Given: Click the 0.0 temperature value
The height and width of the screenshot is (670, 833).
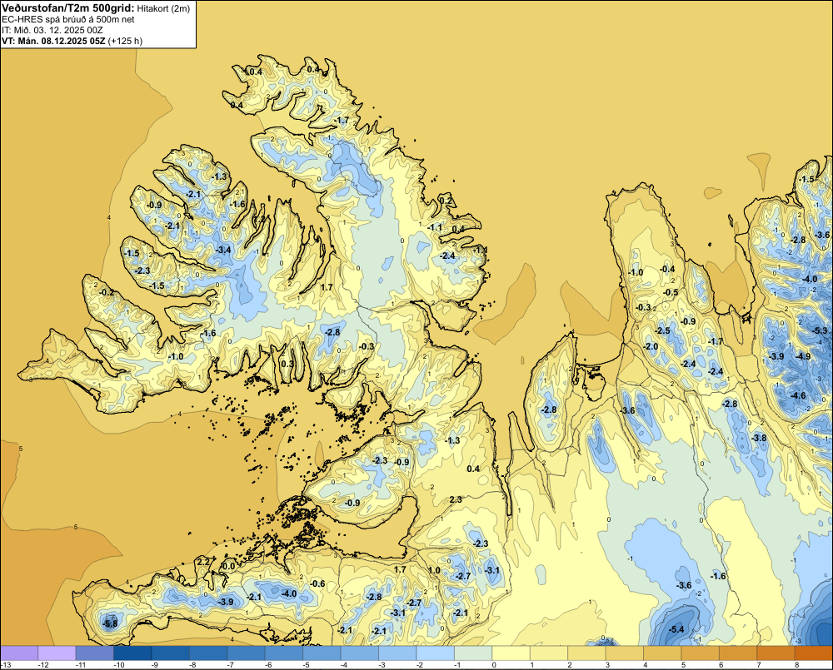Looking at the screenshot, I should (229, 567).
